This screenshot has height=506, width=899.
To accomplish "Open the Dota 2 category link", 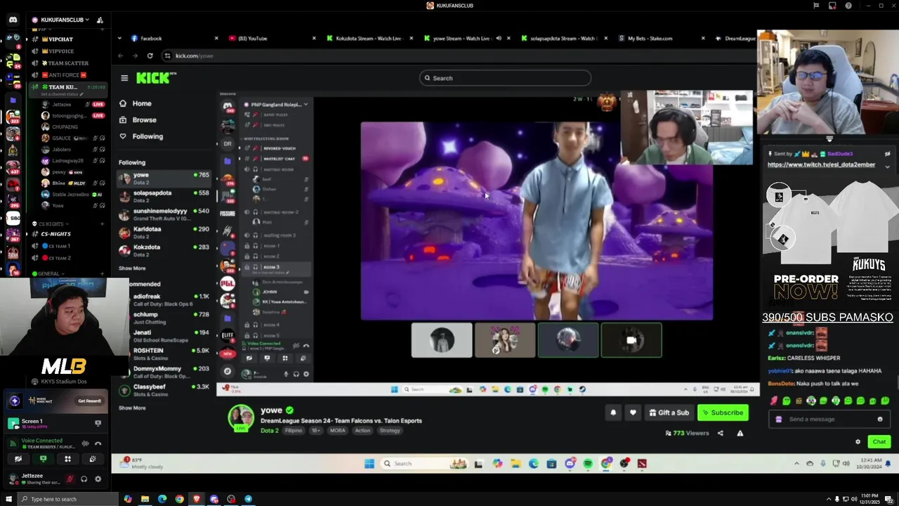I will pos(270,430).
